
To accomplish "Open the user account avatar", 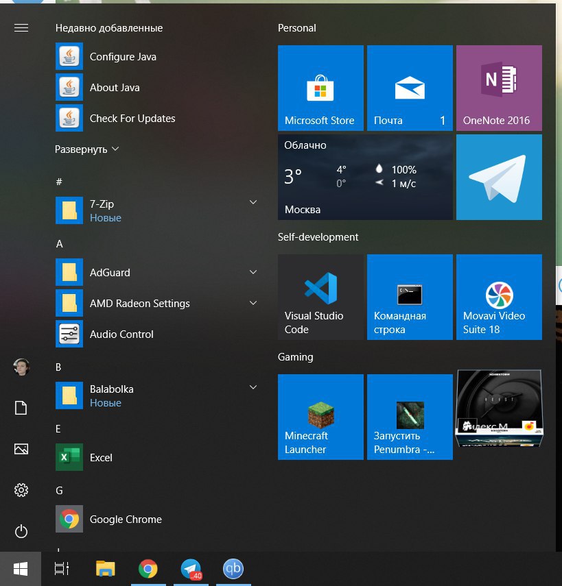I will coord(21,367).
